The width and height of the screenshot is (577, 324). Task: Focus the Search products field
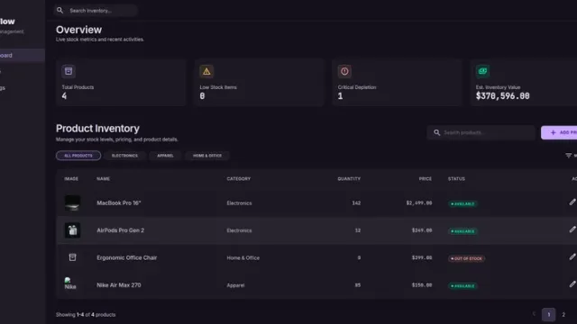click(481, 132)
